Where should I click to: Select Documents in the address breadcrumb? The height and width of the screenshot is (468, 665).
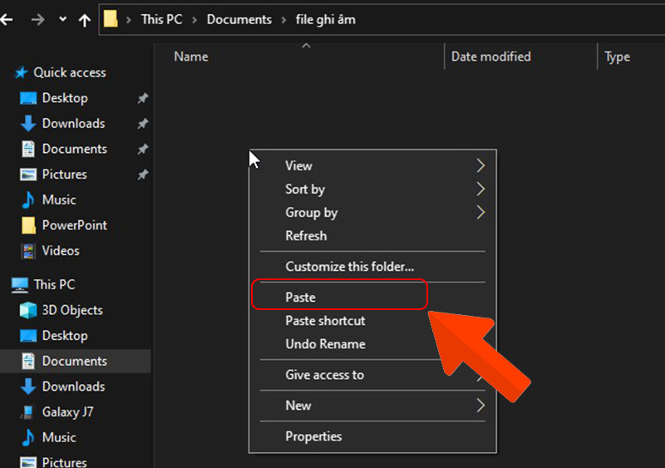239,19
